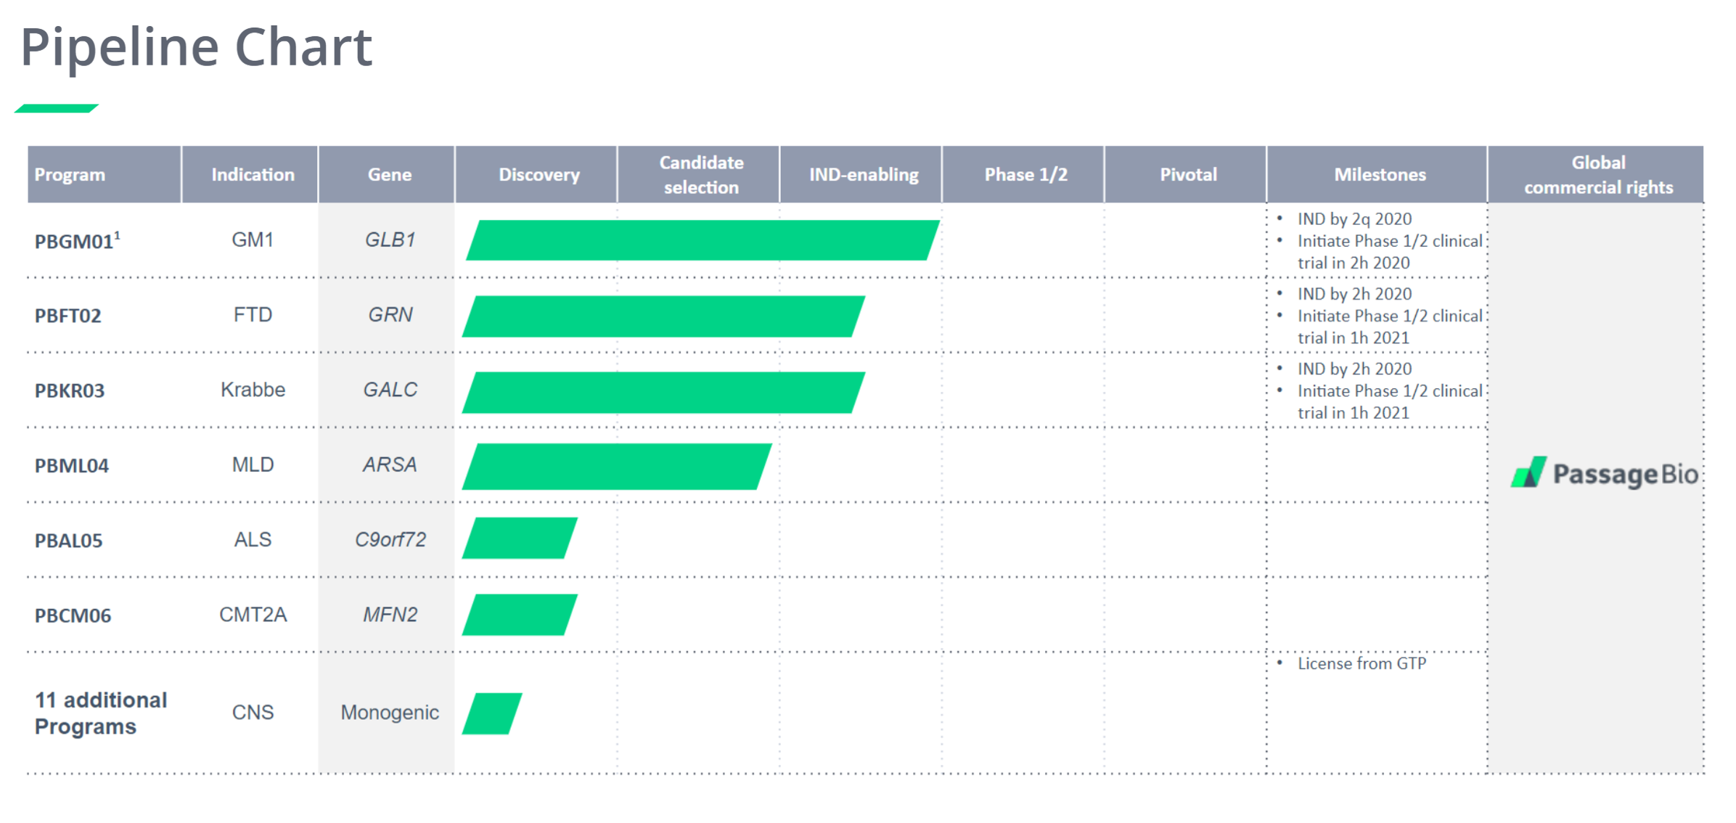The image size is (1736, 823).
Task: Click the GLB1 gene label
Action: [x=390, y=240]
